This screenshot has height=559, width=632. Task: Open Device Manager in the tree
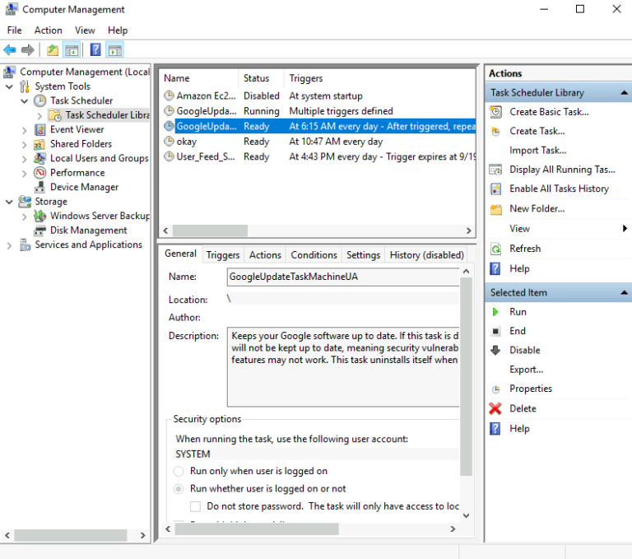tap(84, 187)
